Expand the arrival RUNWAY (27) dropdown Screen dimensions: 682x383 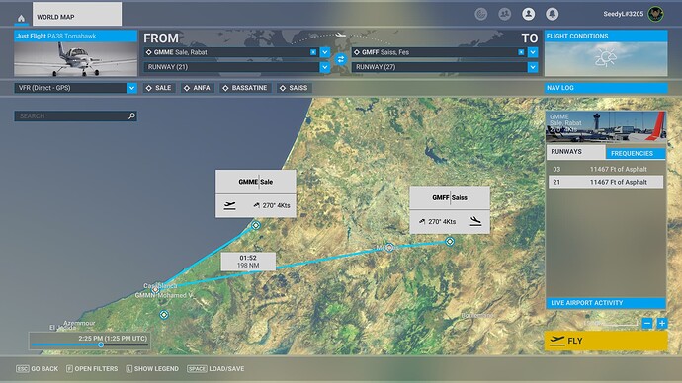tap(533, 67)
